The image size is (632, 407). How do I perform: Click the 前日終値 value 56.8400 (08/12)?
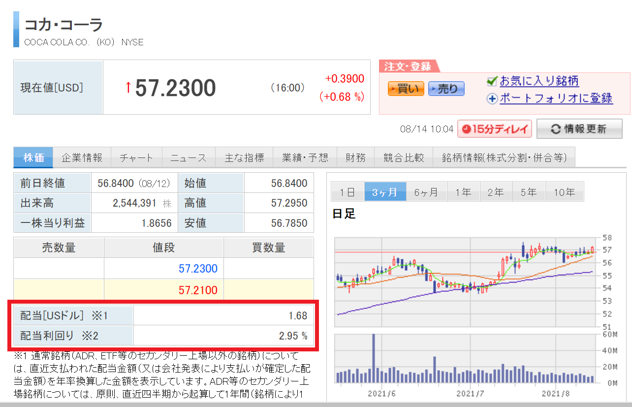[x=133, y=184]
